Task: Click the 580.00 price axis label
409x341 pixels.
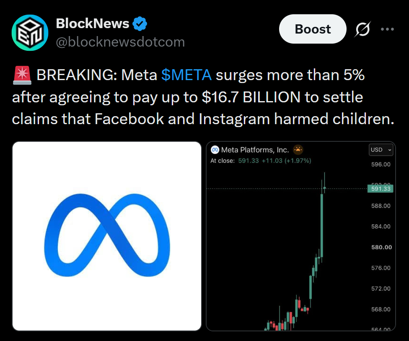Action: (x=382, y=247)
